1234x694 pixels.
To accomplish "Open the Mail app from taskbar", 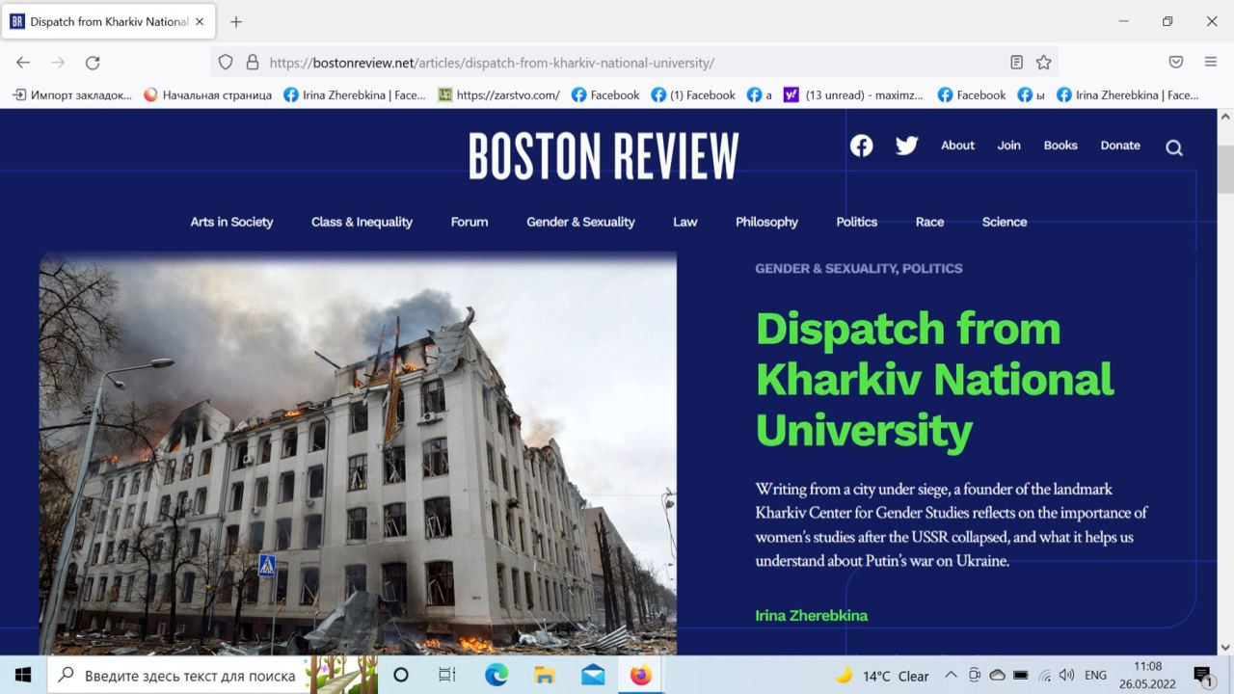I will point(593,675).
